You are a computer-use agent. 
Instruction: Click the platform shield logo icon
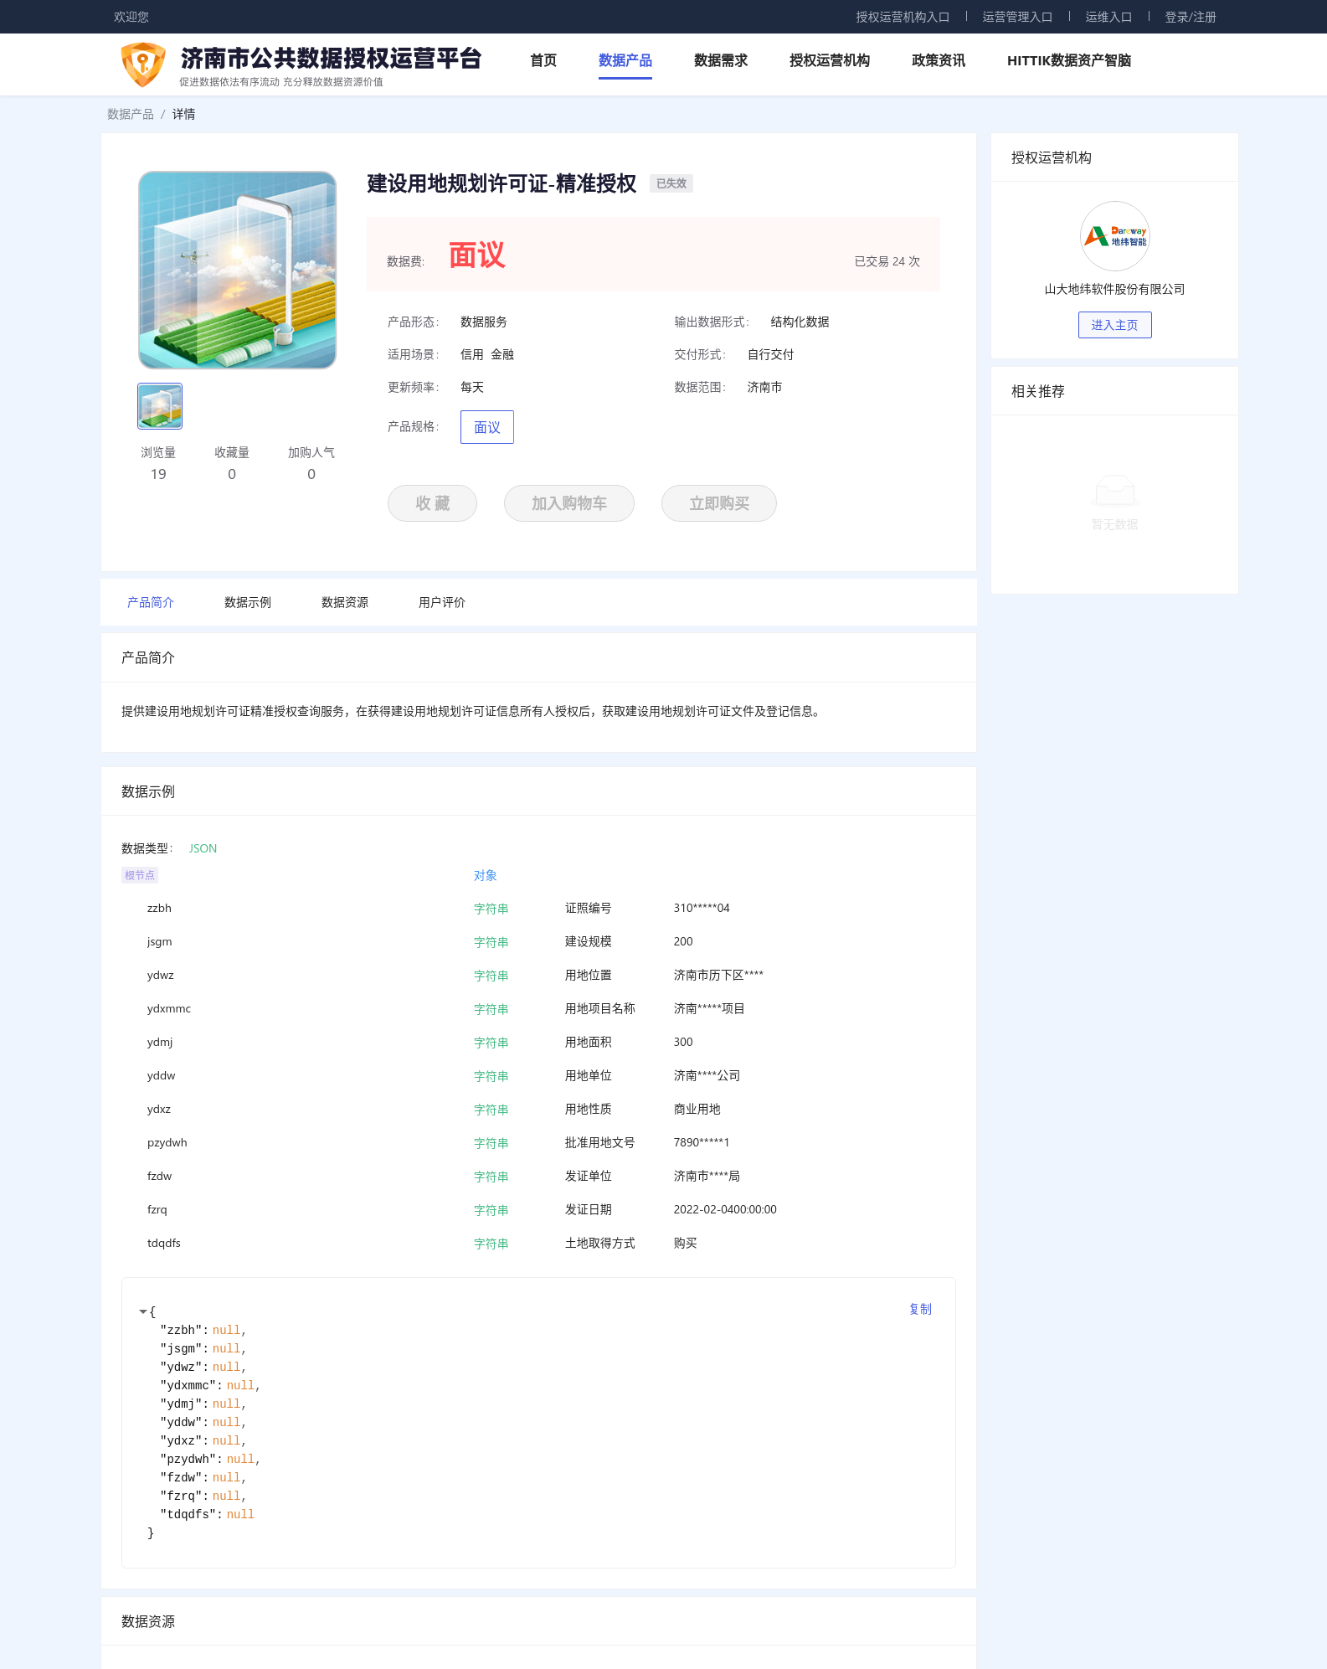click(143, 64)
